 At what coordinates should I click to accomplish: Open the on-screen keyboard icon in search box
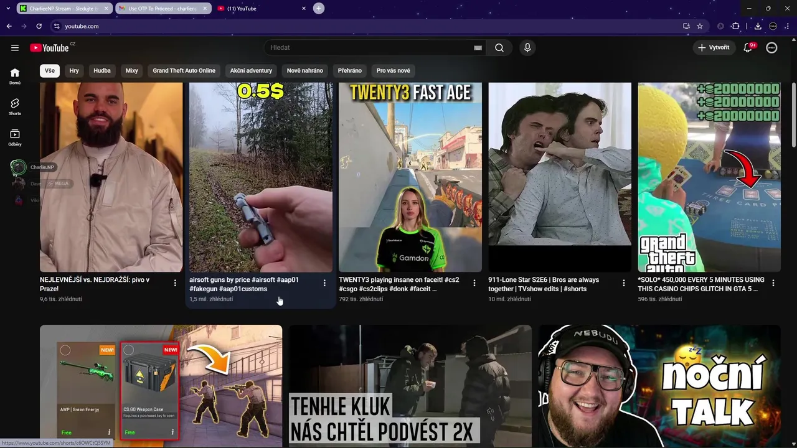coord(478,48)
